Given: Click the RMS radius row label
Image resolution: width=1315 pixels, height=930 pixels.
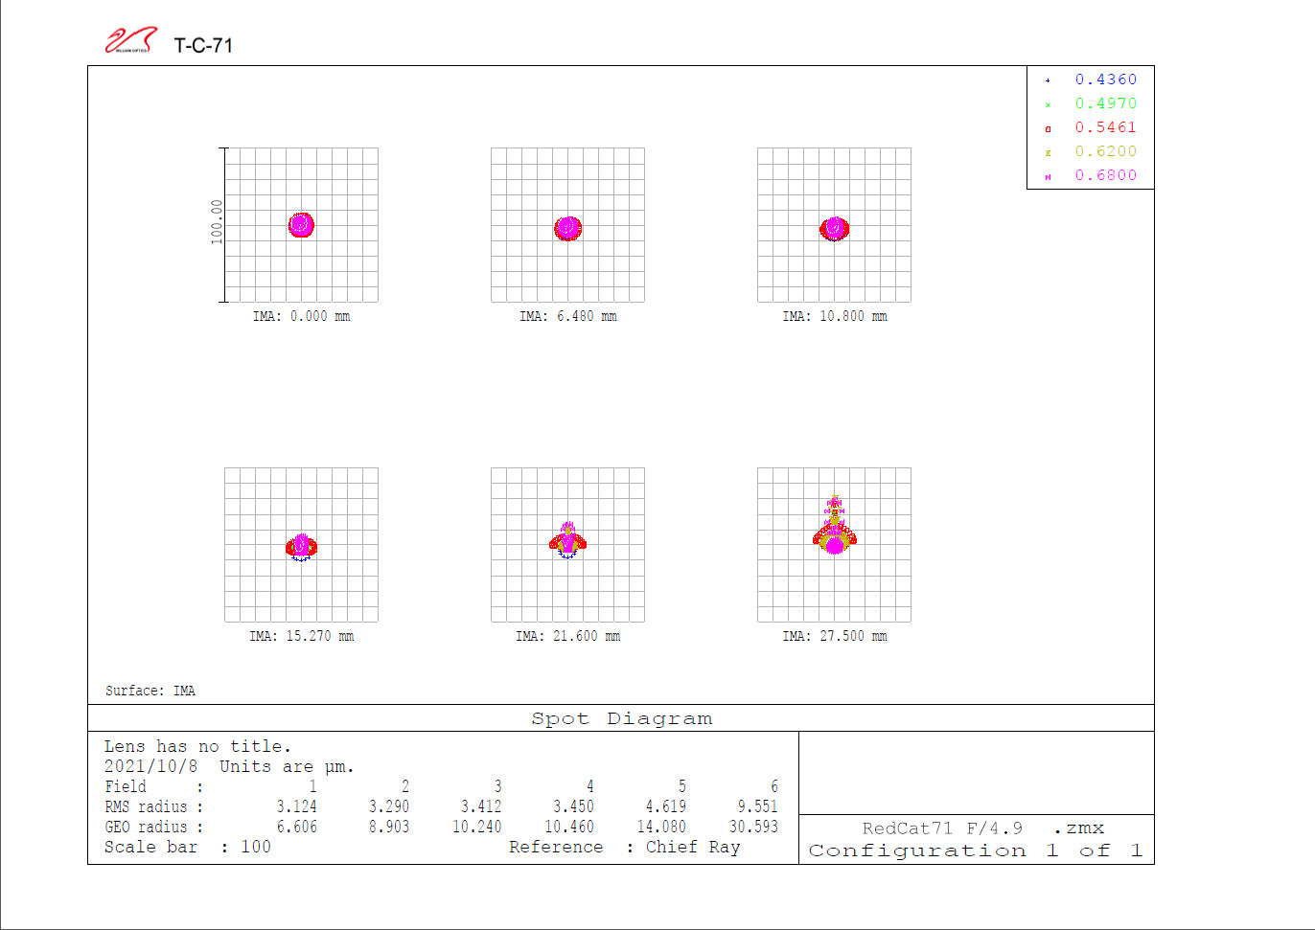Looking at the screenshot, I should pyautogui.click(x=154, y=806).
